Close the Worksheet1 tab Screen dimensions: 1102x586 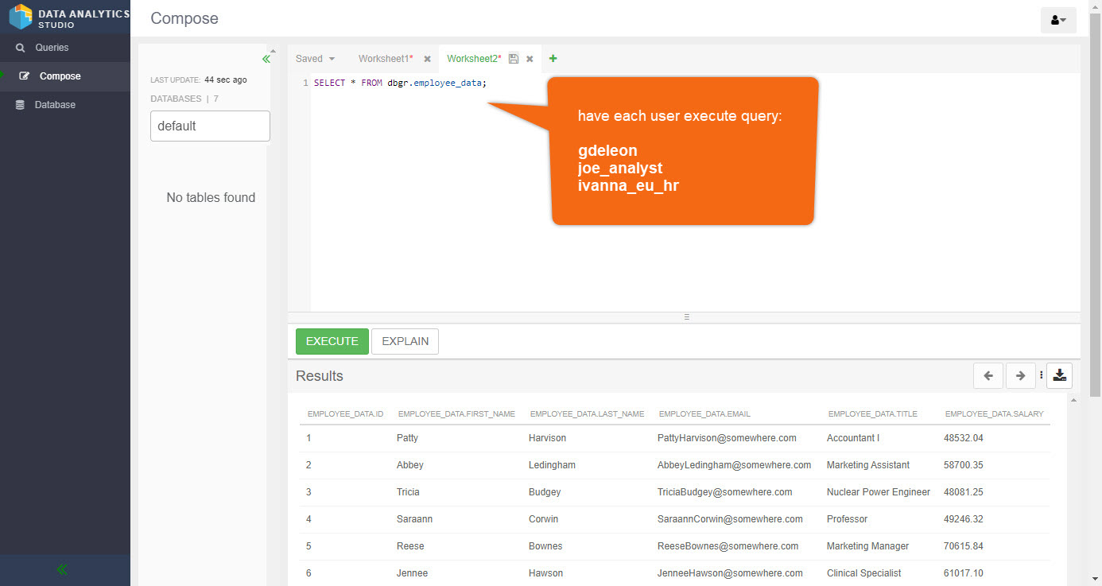pyautogui.click(x=427, y=59)
